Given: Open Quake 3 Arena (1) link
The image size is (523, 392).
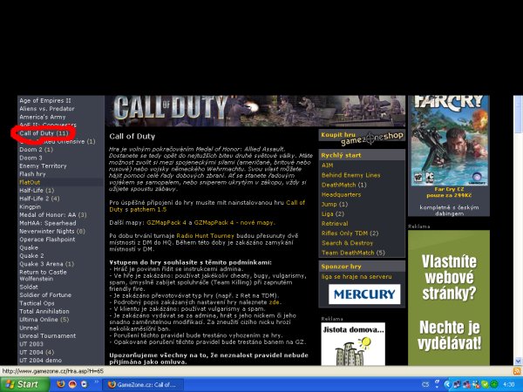Looking at the screenshot, I should (x=46, y=264).
